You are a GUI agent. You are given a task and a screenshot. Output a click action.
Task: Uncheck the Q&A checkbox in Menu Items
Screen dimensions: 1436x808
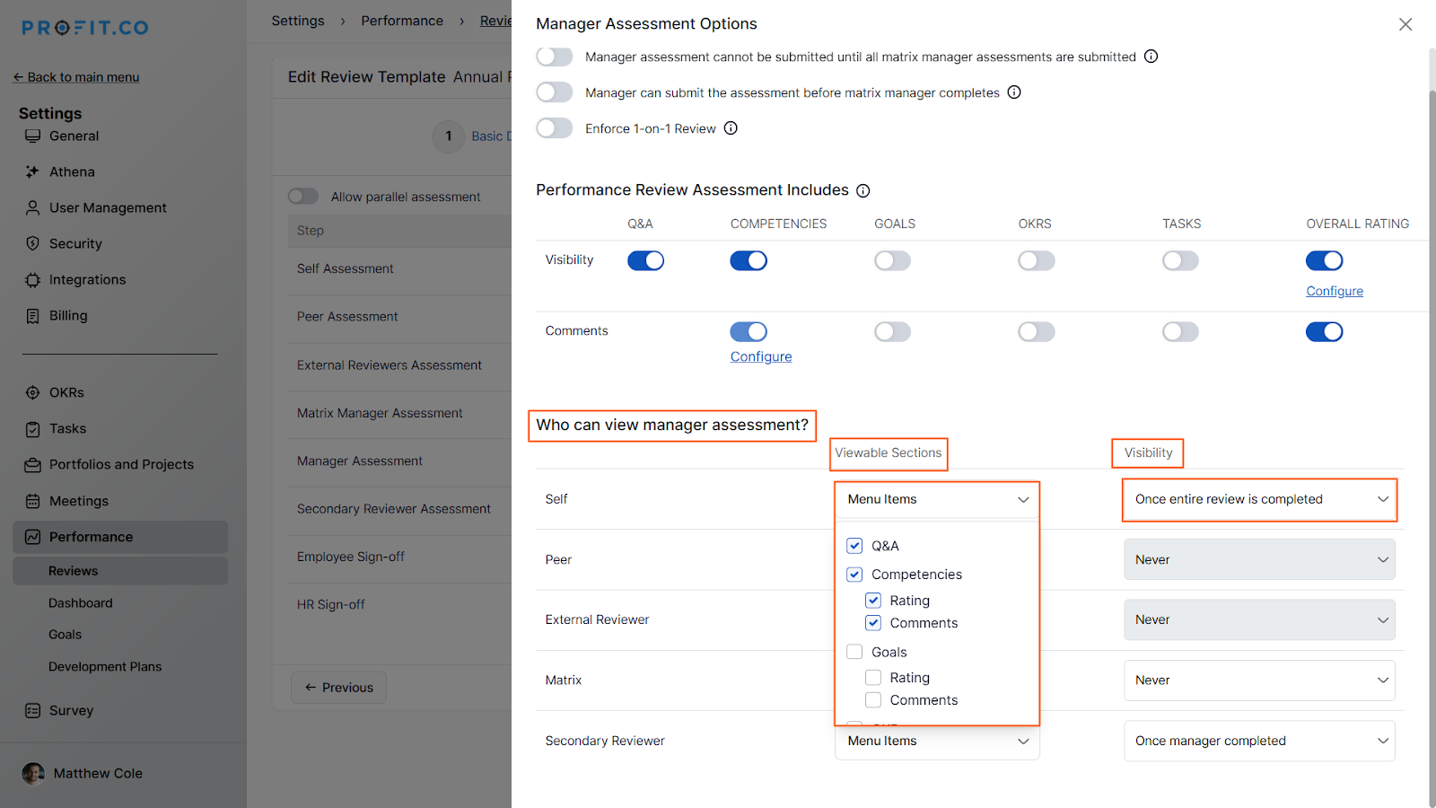coord(854,546)
